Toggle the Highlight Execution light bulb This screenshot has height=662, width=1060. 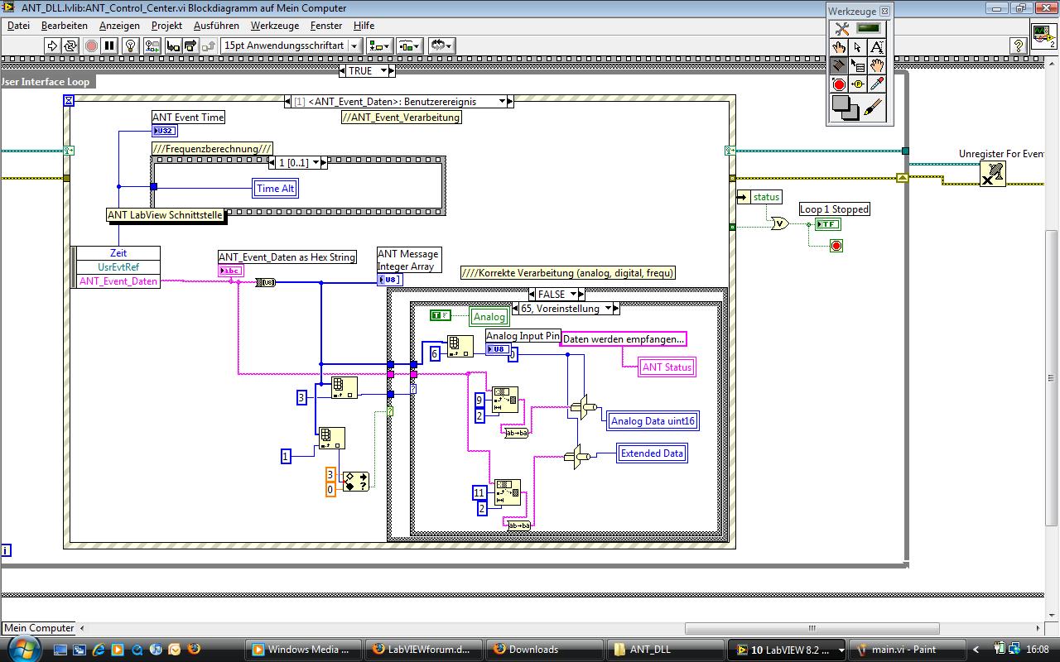(x=130, y=46)
